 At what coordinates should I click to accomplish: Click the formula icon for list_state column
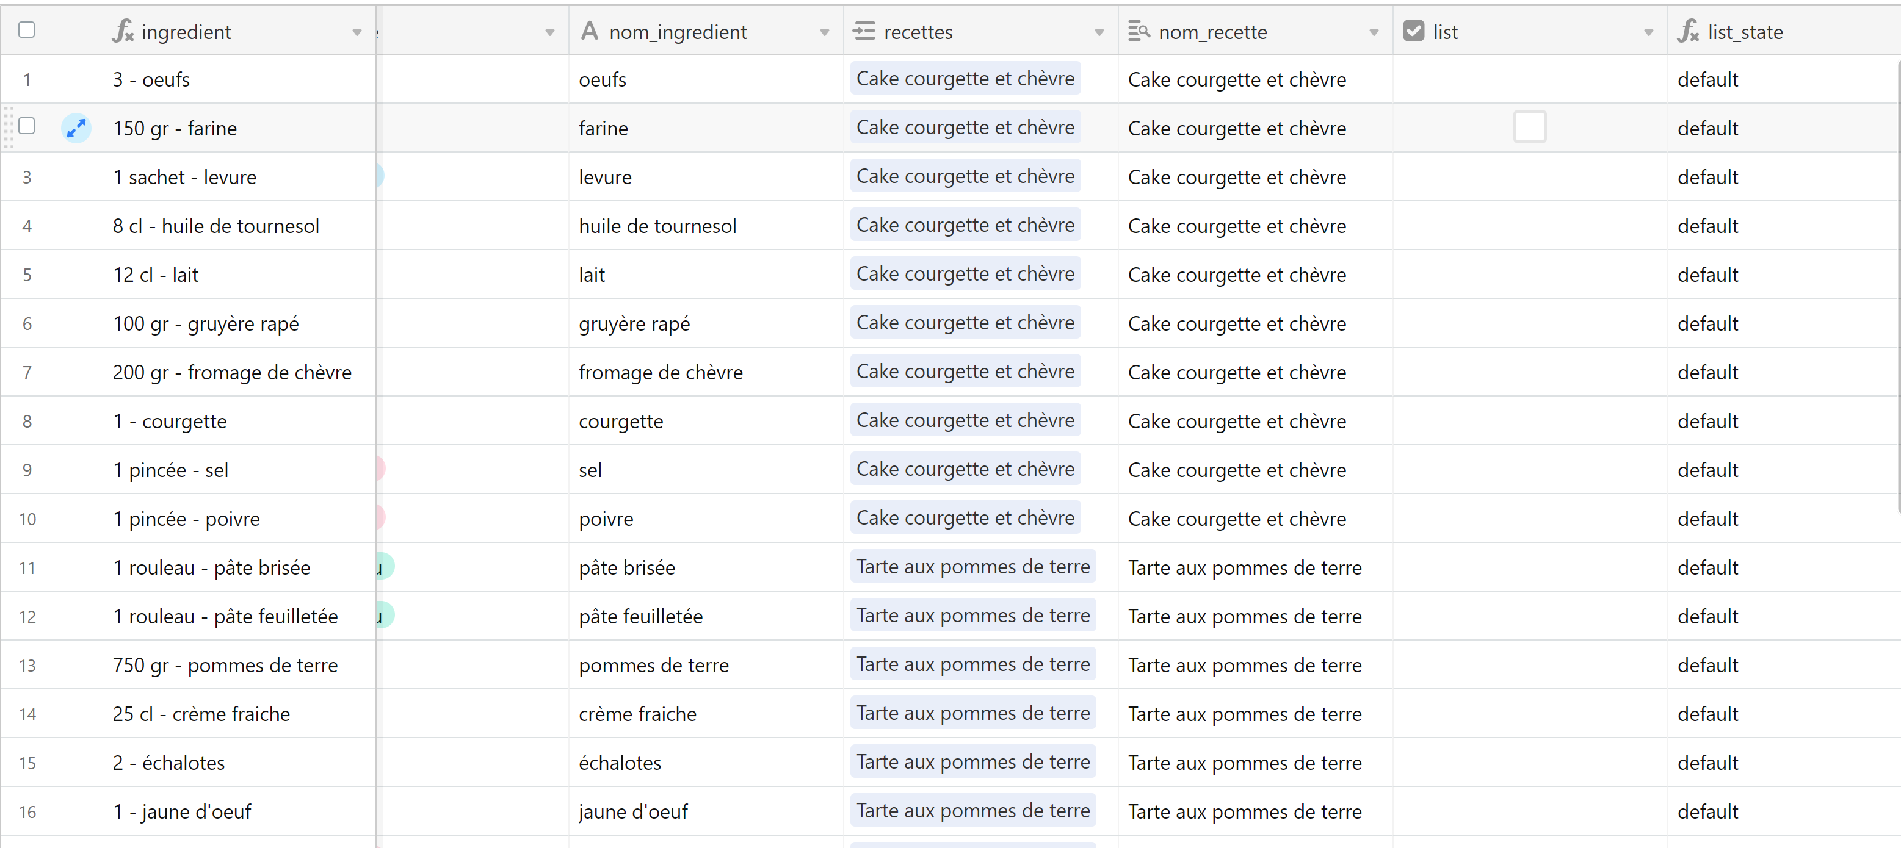tap(1688, 32)
